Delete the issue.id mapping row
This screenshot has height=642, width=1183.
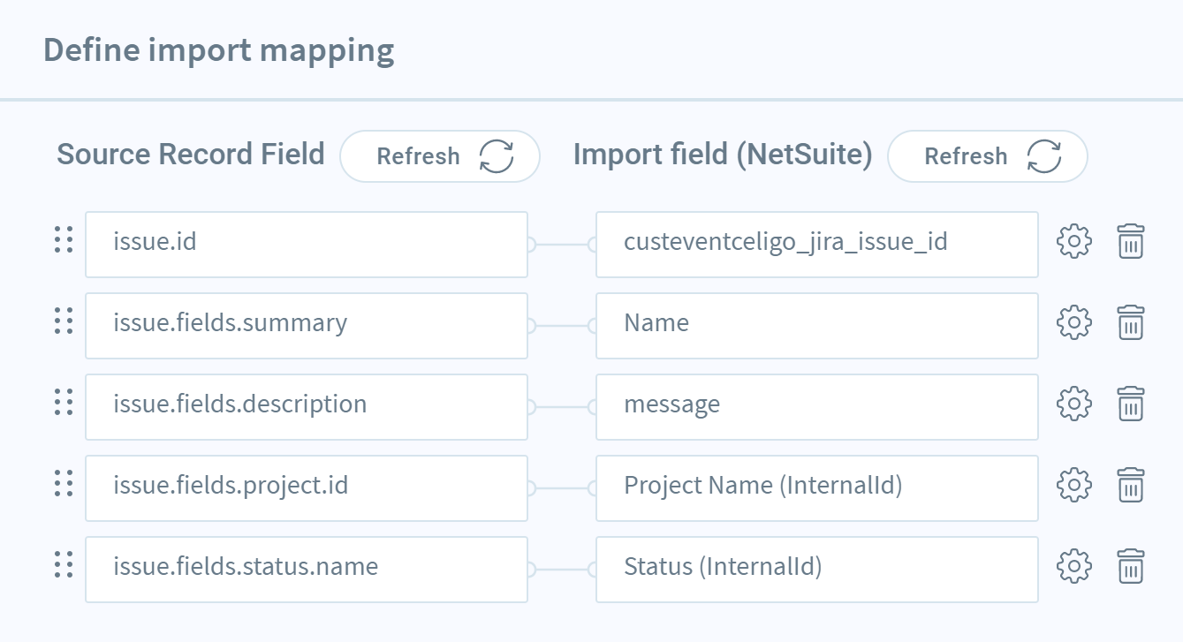click(1131, 241)
